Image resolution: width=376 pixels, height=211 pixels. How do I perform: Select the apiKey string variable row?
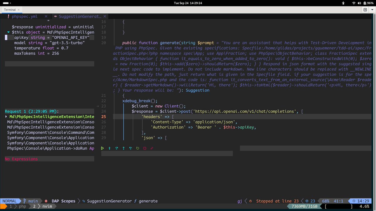point(50,38)
